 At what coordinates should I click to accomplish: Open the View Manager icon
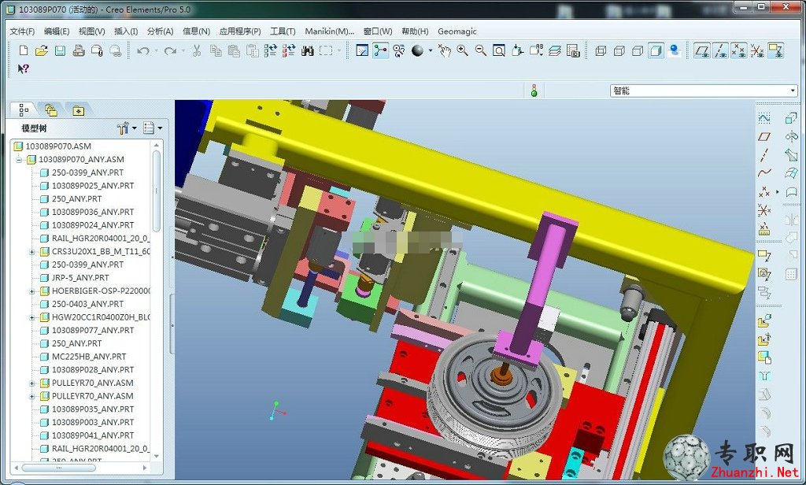point(573,50)
